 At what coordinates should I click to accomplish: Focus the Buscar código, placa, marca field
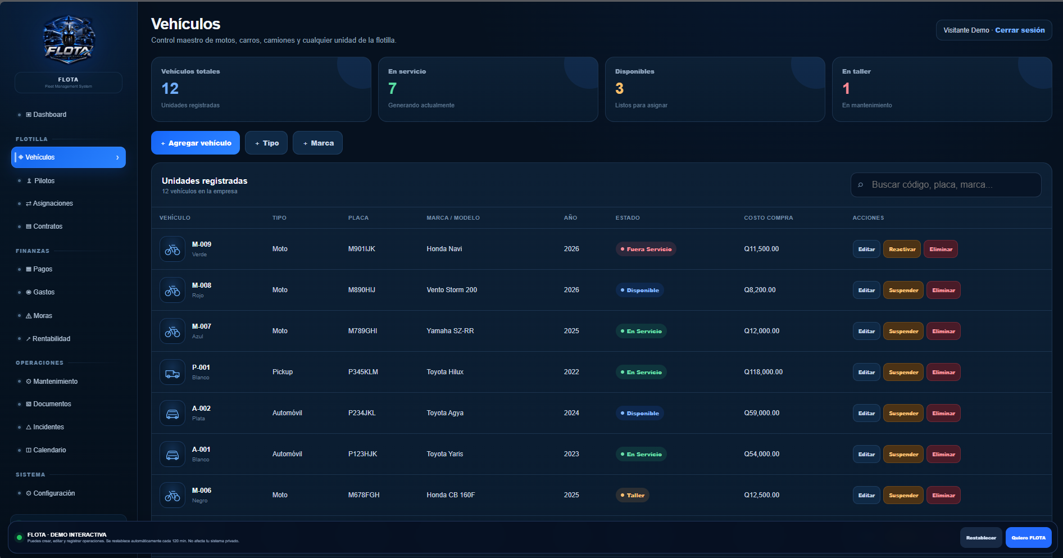pos(946,185)
